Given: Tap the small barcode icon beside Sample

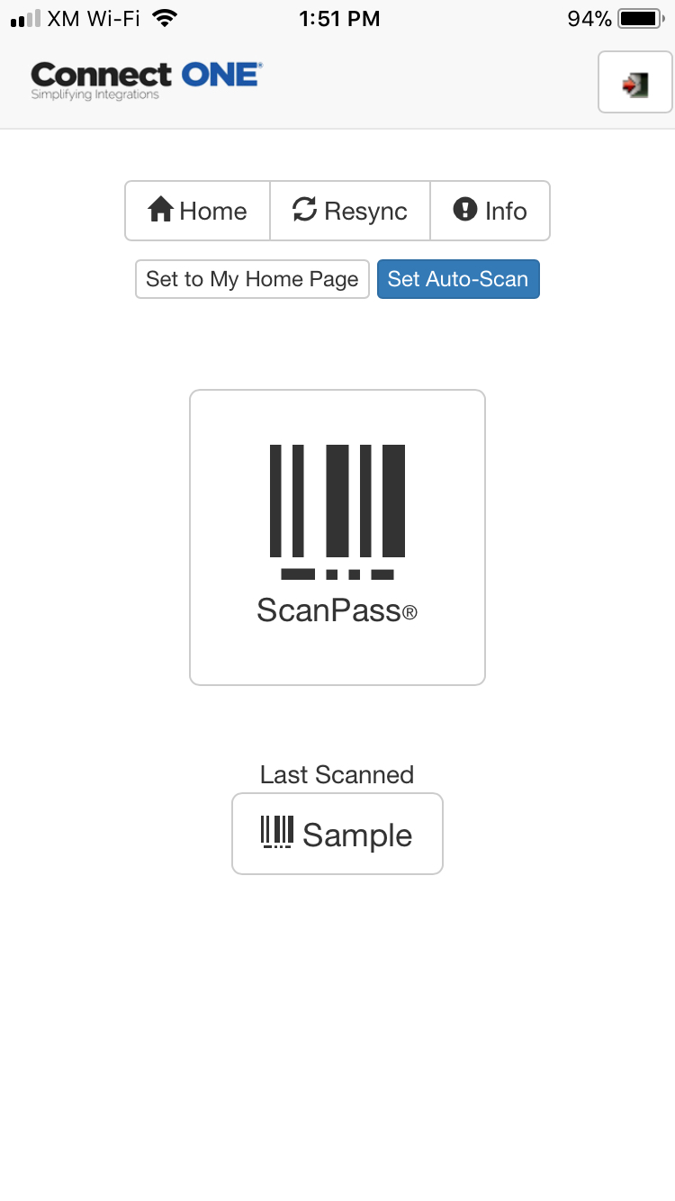Looking at the screenshot, I should (x=276, y=833).
